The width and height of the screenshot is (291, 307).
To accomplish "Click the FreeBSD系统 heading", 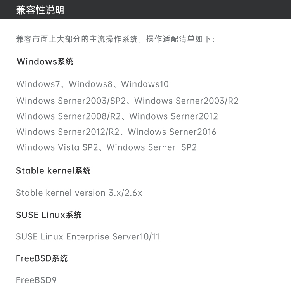I will tap(42, 258).
